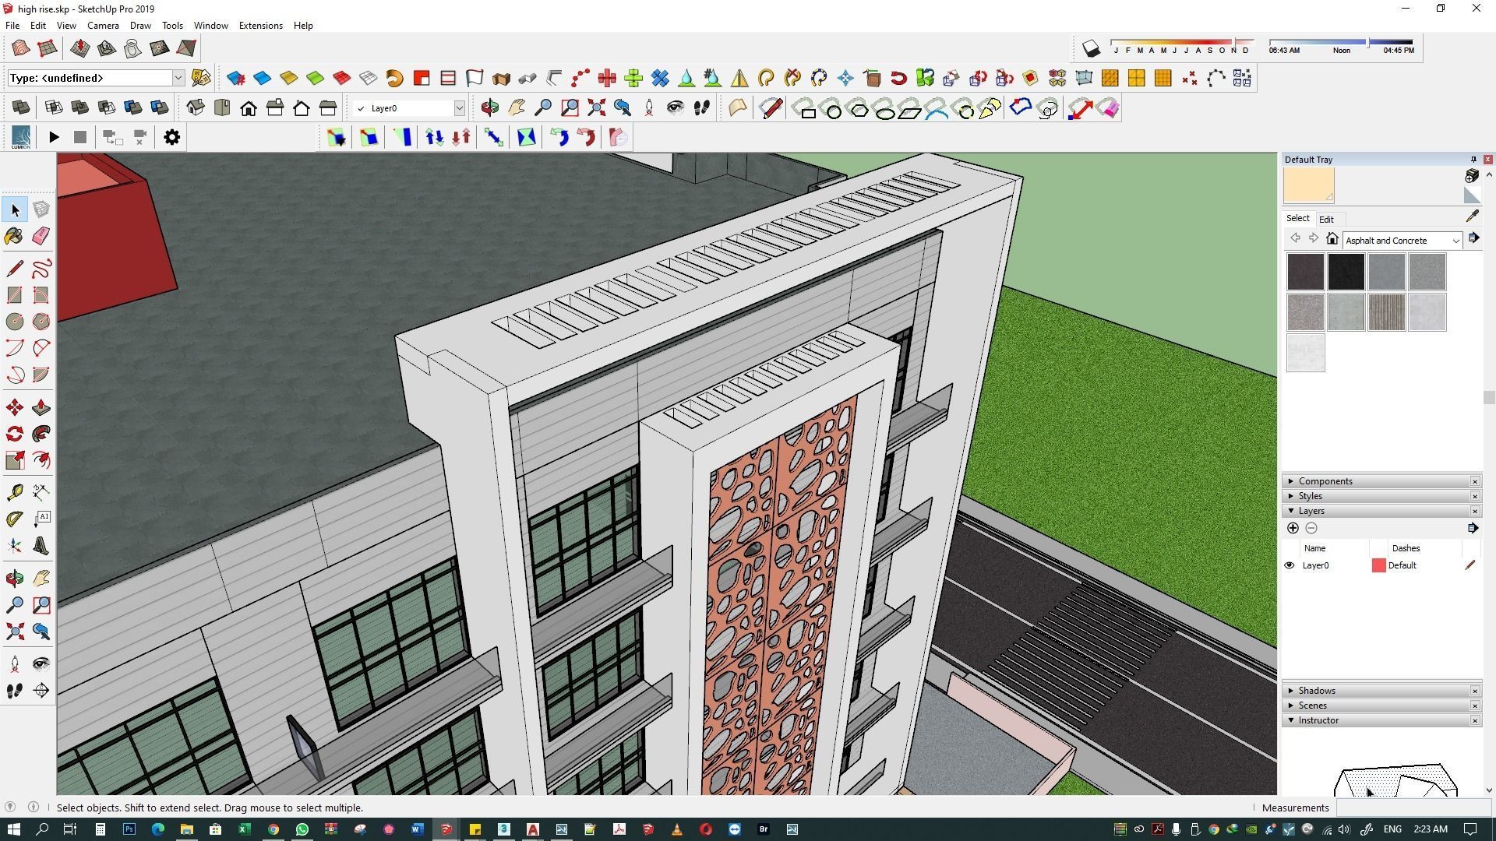Switch to Iso house view
1496x841 pixels.
[196, 108]
